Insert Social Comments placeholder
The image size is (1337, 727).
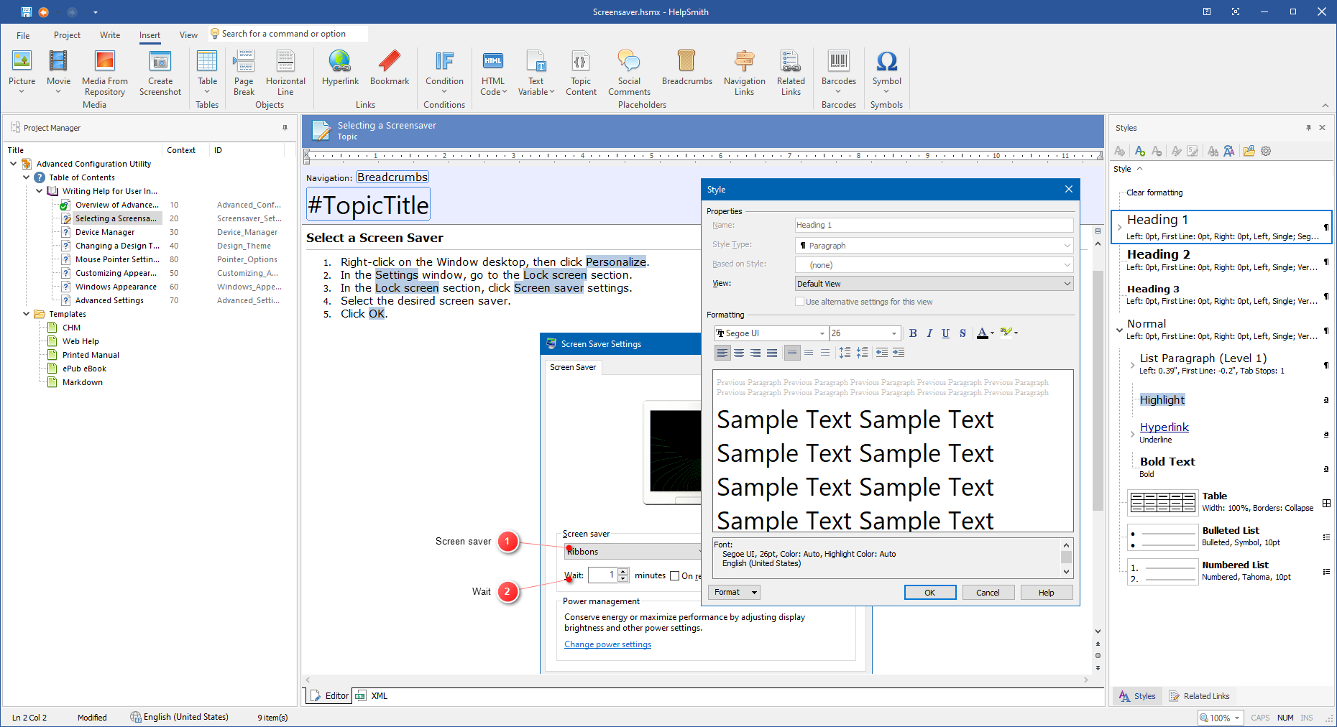pos(629,73)
